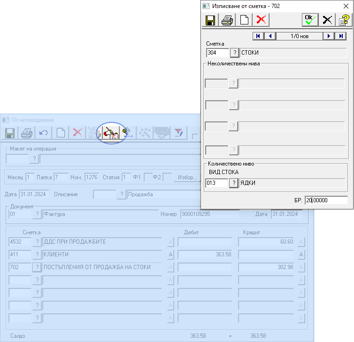
Task: Confirm with the green Ok checkmark button
Action: tap(310, 20)
